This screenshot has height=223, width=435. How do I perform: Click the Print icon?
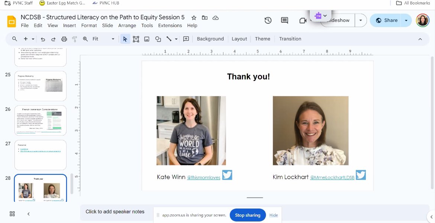64,39
